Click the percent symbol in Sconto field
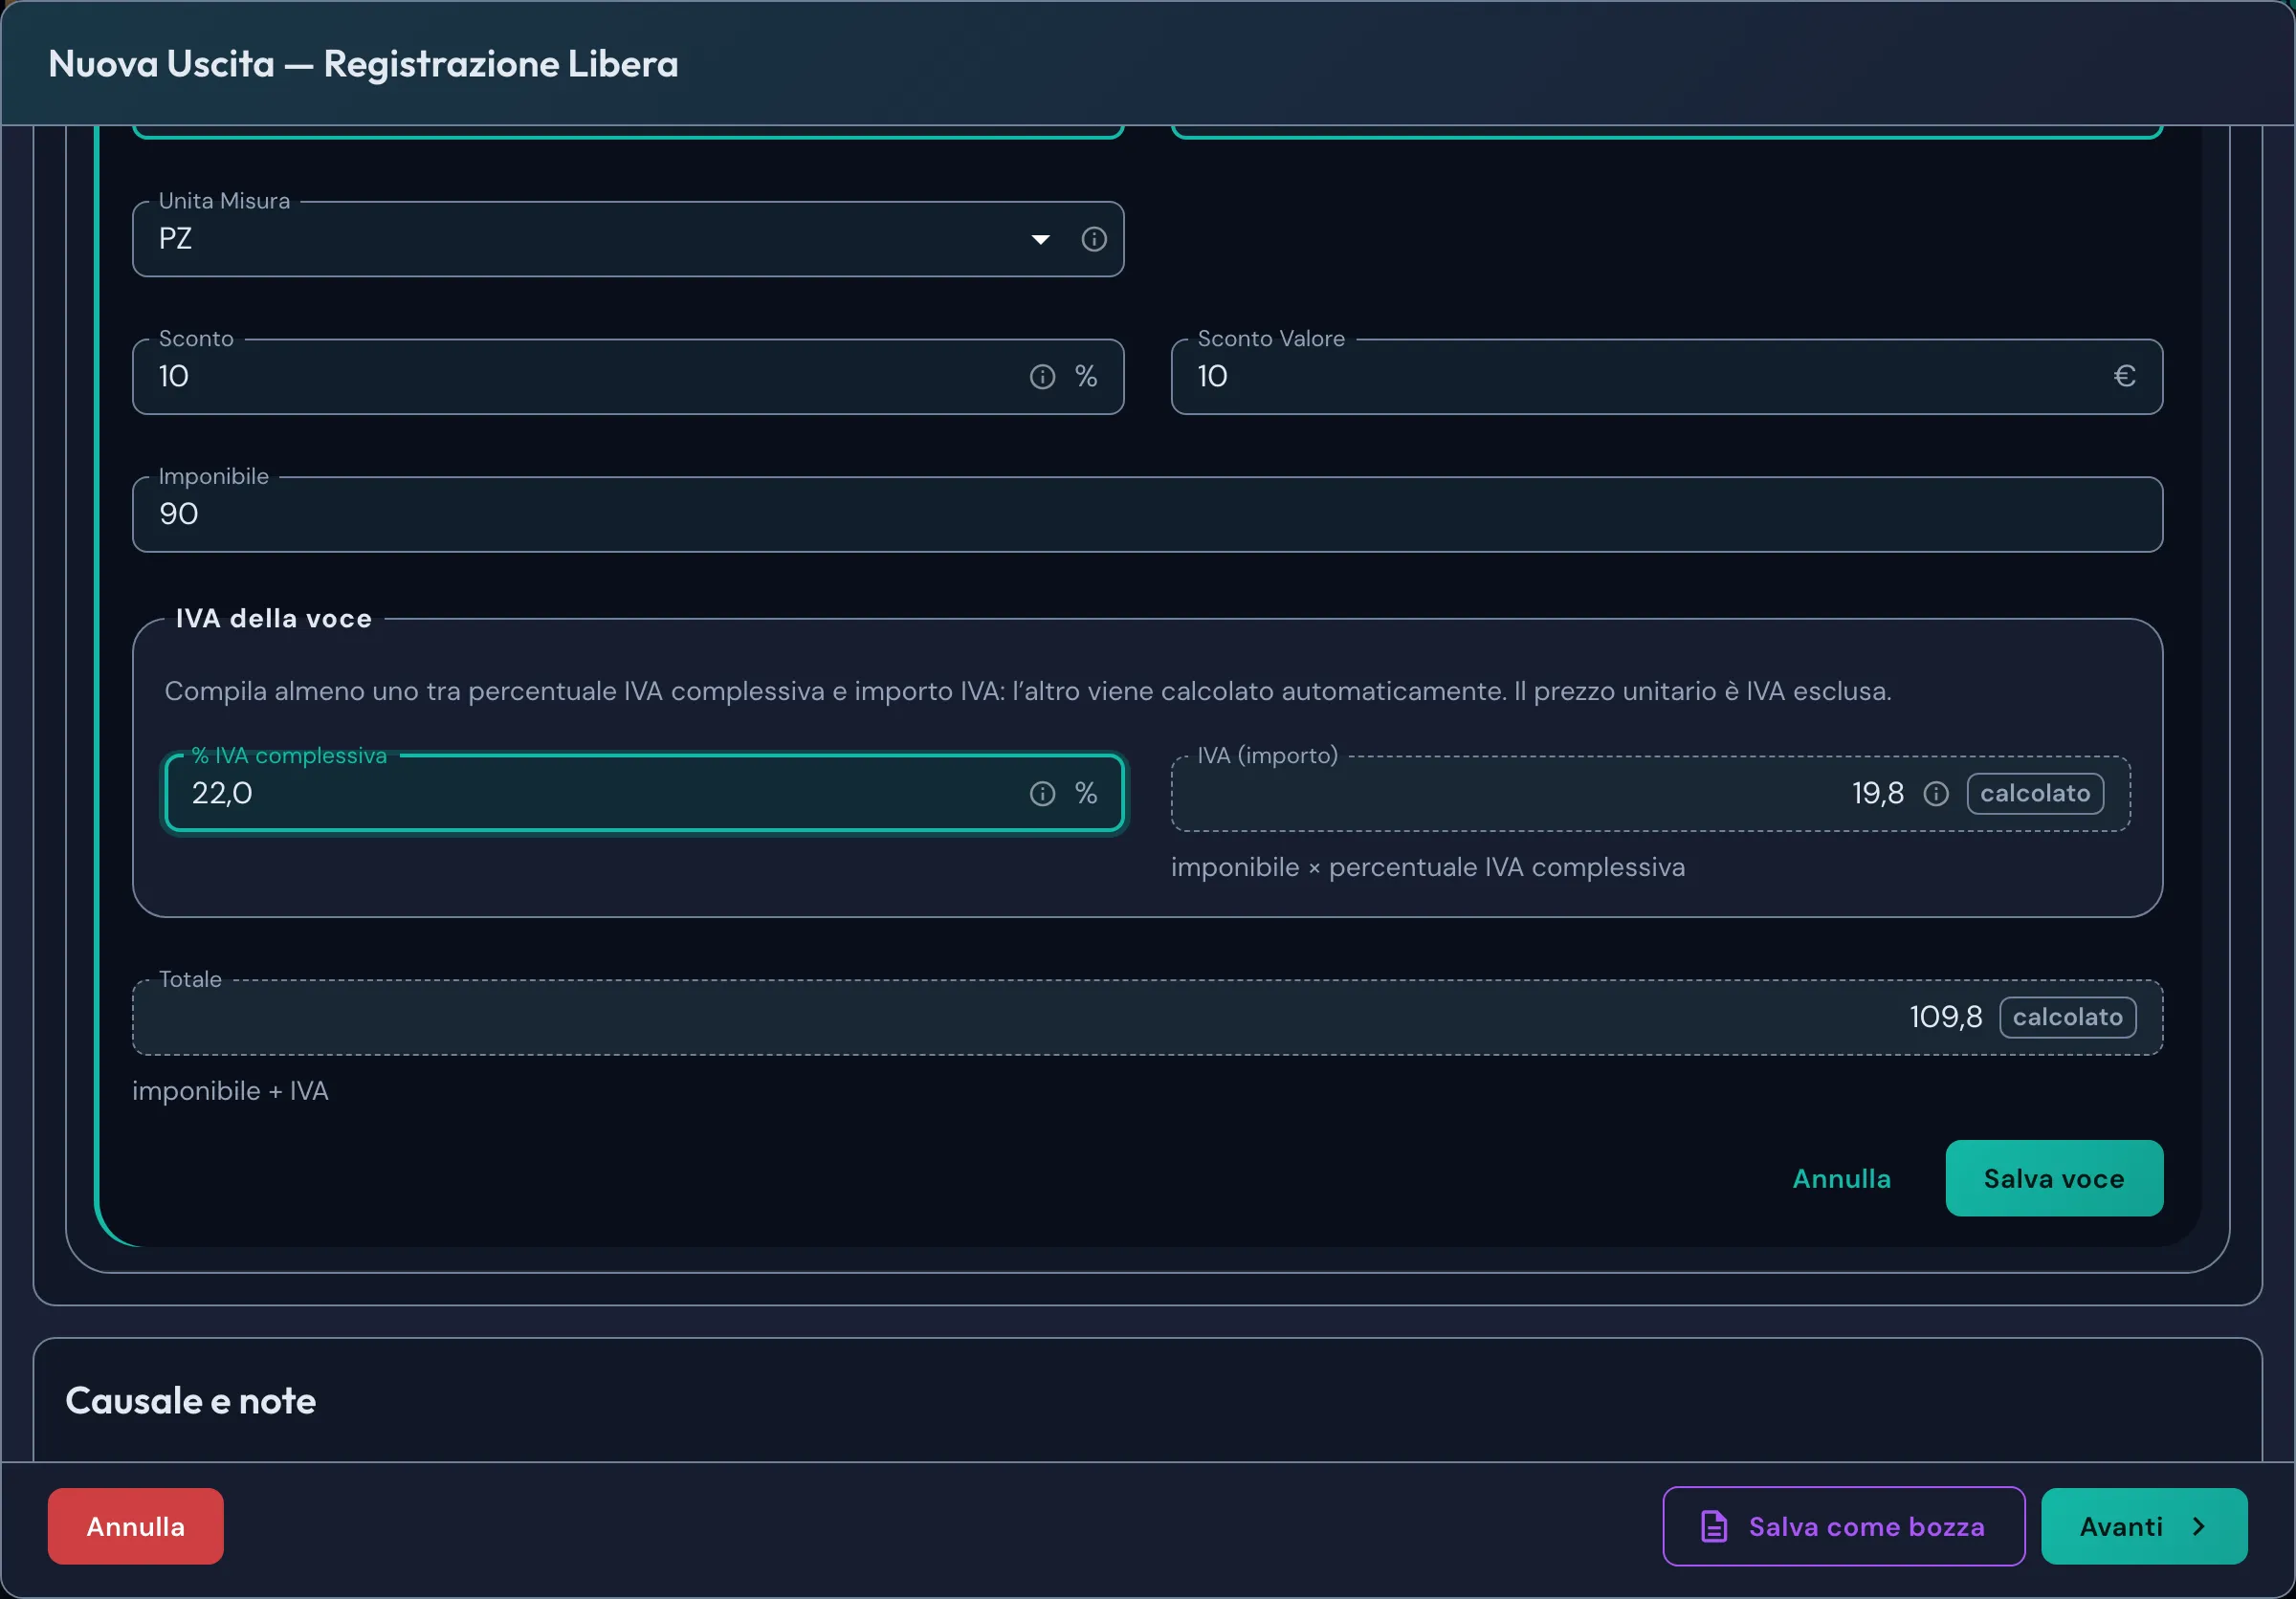This screenshot has height=1599, width=2296. pyautogui.click(x=1086, y=377)
